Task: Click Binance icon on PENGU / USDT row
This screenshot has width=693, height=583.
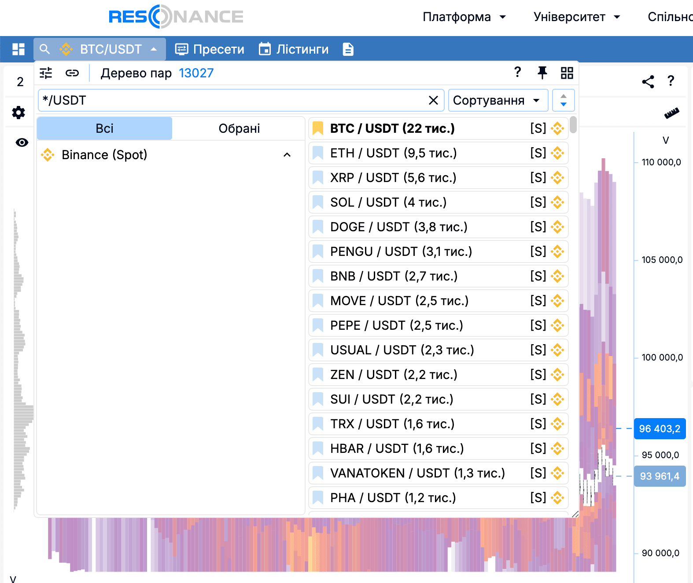Action: click(557, 251)
